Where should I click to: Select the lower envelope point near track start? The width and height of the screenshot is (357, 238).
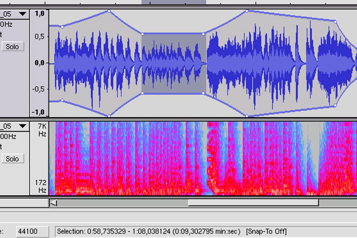[62, 100]
